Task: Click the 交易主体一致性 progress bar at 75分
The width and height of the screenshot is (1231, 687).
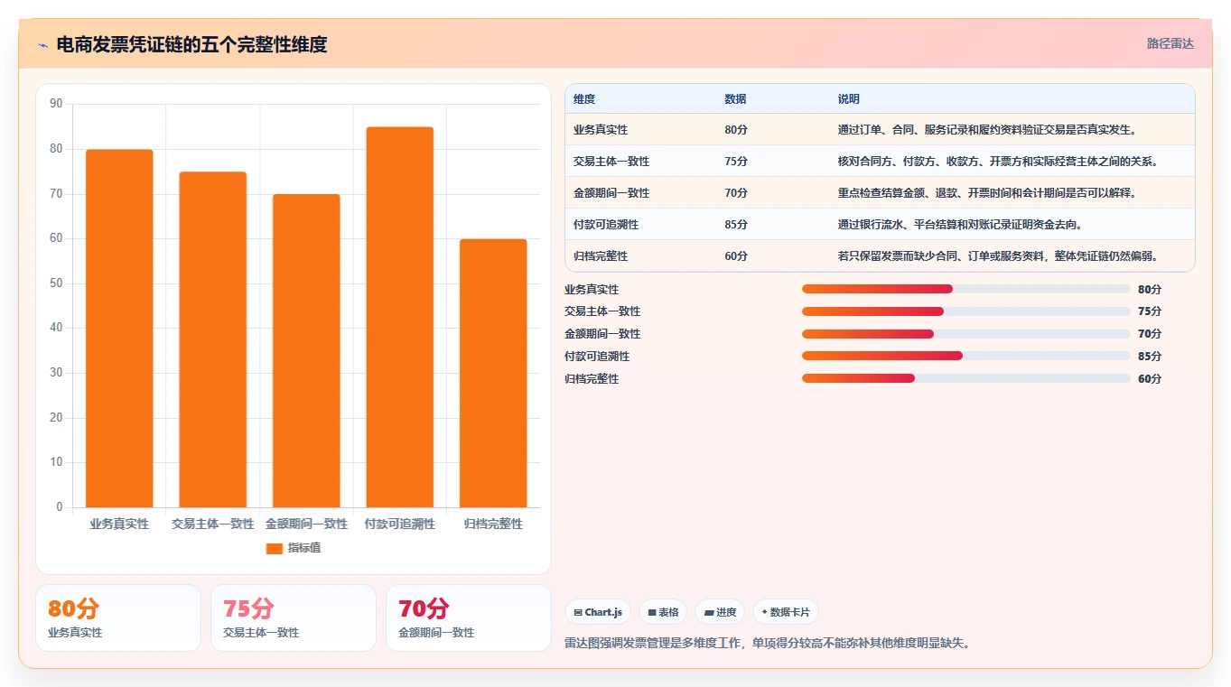Action: (x=966, y=311)
